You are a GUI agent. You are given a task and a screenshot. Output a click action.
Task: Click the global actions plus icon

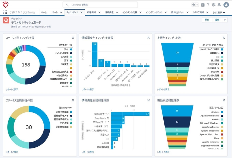pyautogui.click(x=203, y=5)
